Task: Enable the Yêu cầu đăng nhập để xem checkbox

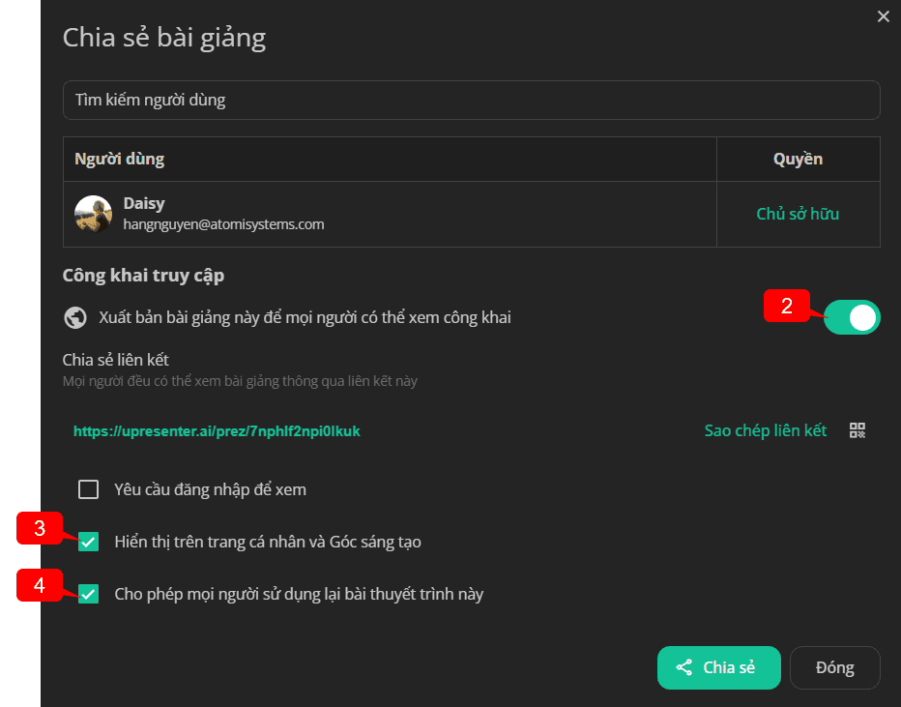Action: click(x=89, y=489)
